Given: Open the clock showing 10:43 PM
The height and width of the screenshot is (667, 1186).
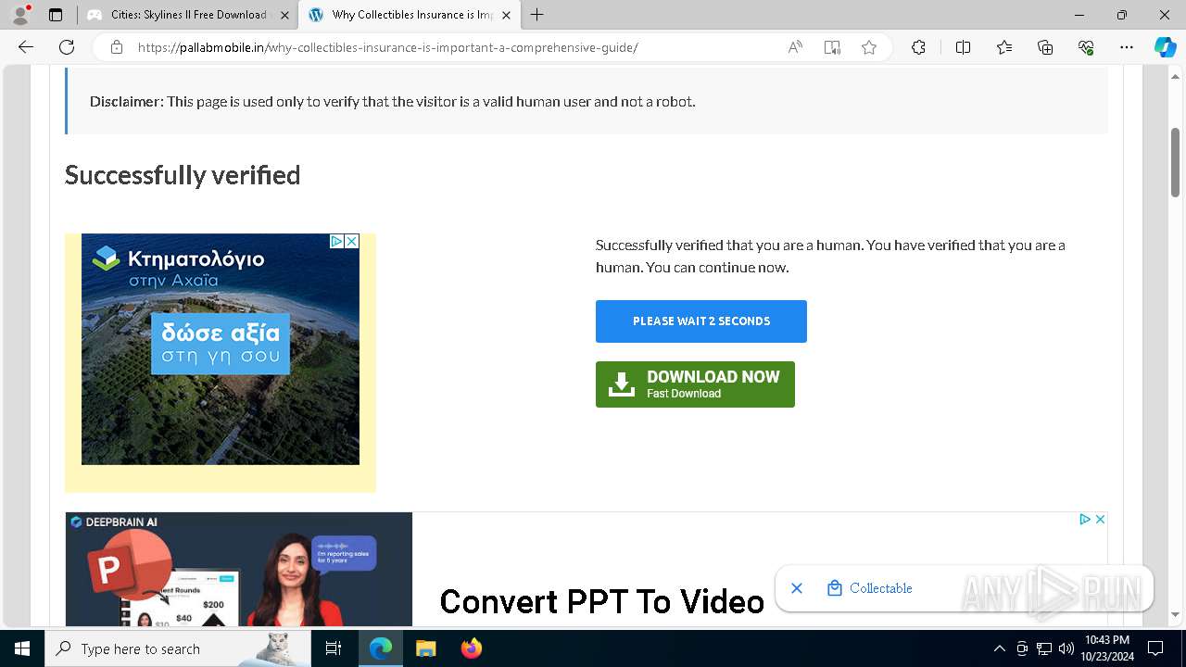Looking at the screenshot, I should pyautogui.click(x=1106, y=648).
